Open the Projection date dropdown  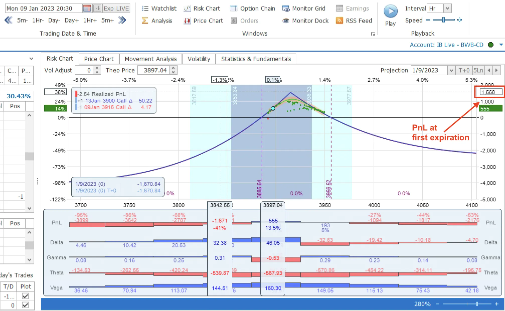[451, 70]
